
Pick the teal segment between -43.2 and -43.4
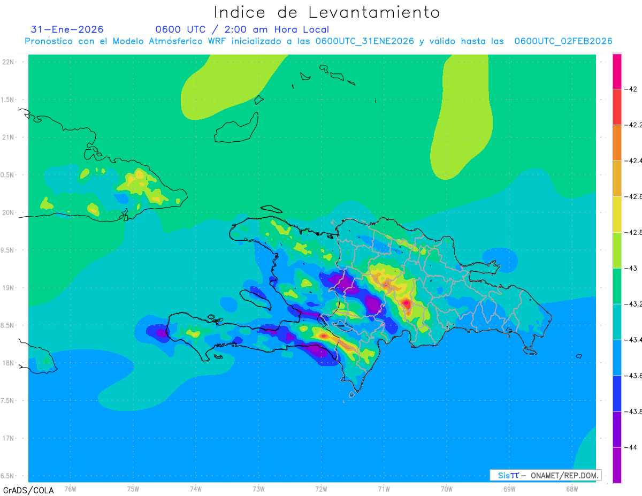coord(617,322)
